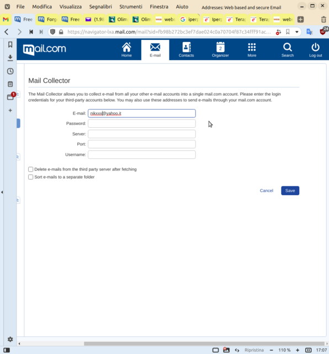Screen dimensions: 329x354
Task: Open the page actions code icon
Action: [x=237, y=350]
